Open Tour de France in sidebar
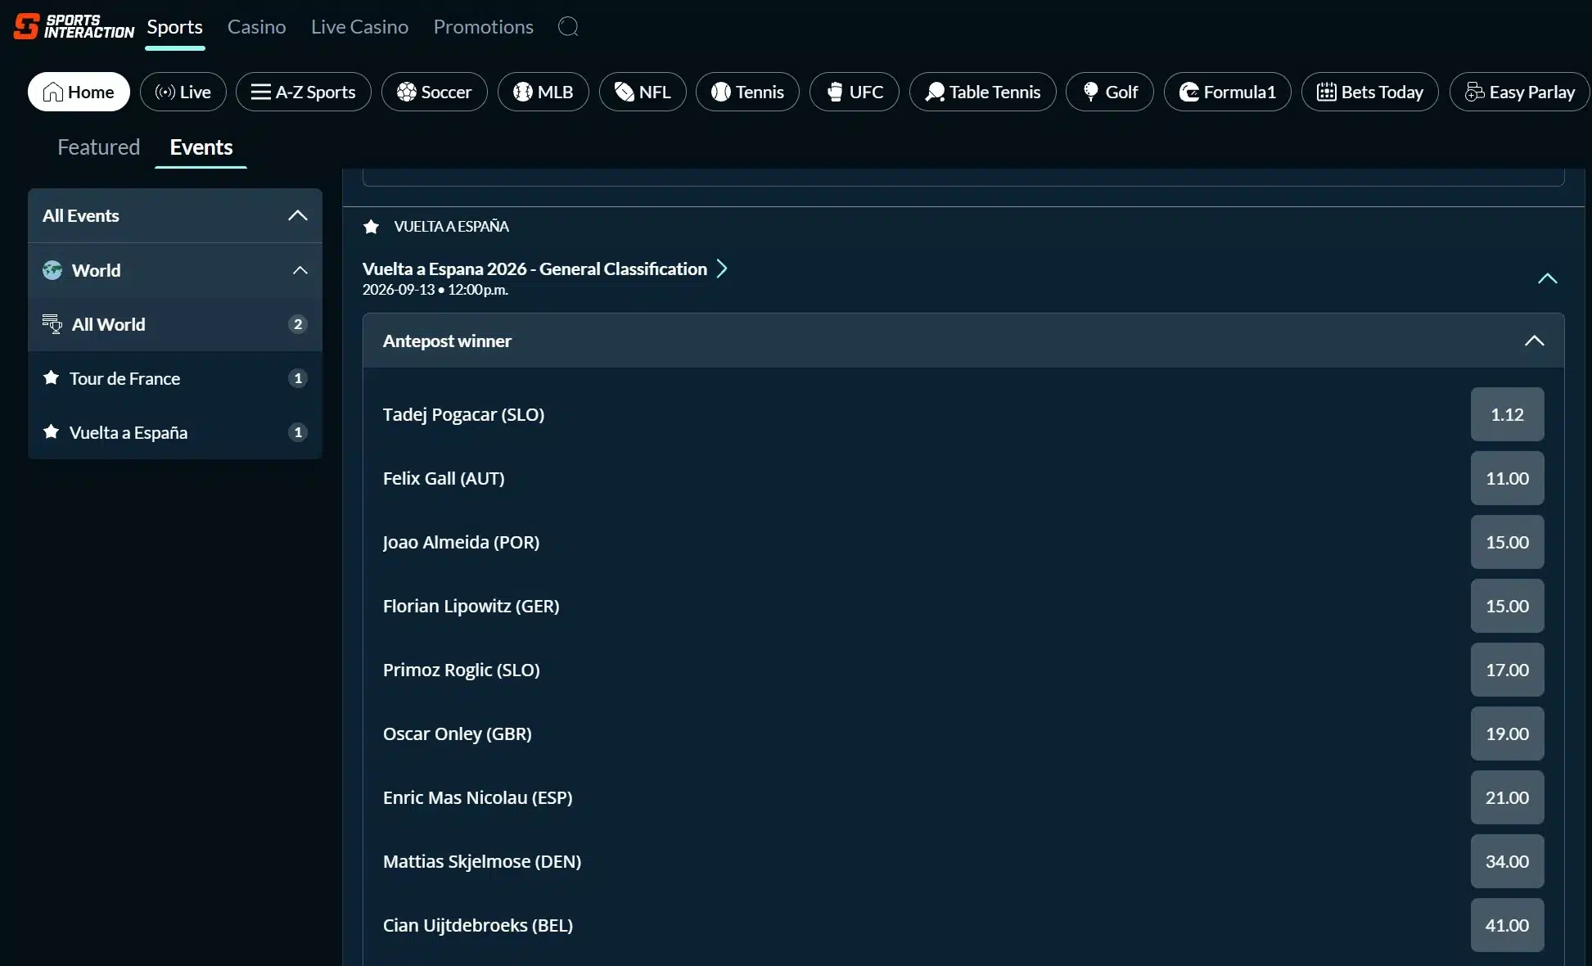This screenshot has width=1592, height=966. [x=175, y=378]
